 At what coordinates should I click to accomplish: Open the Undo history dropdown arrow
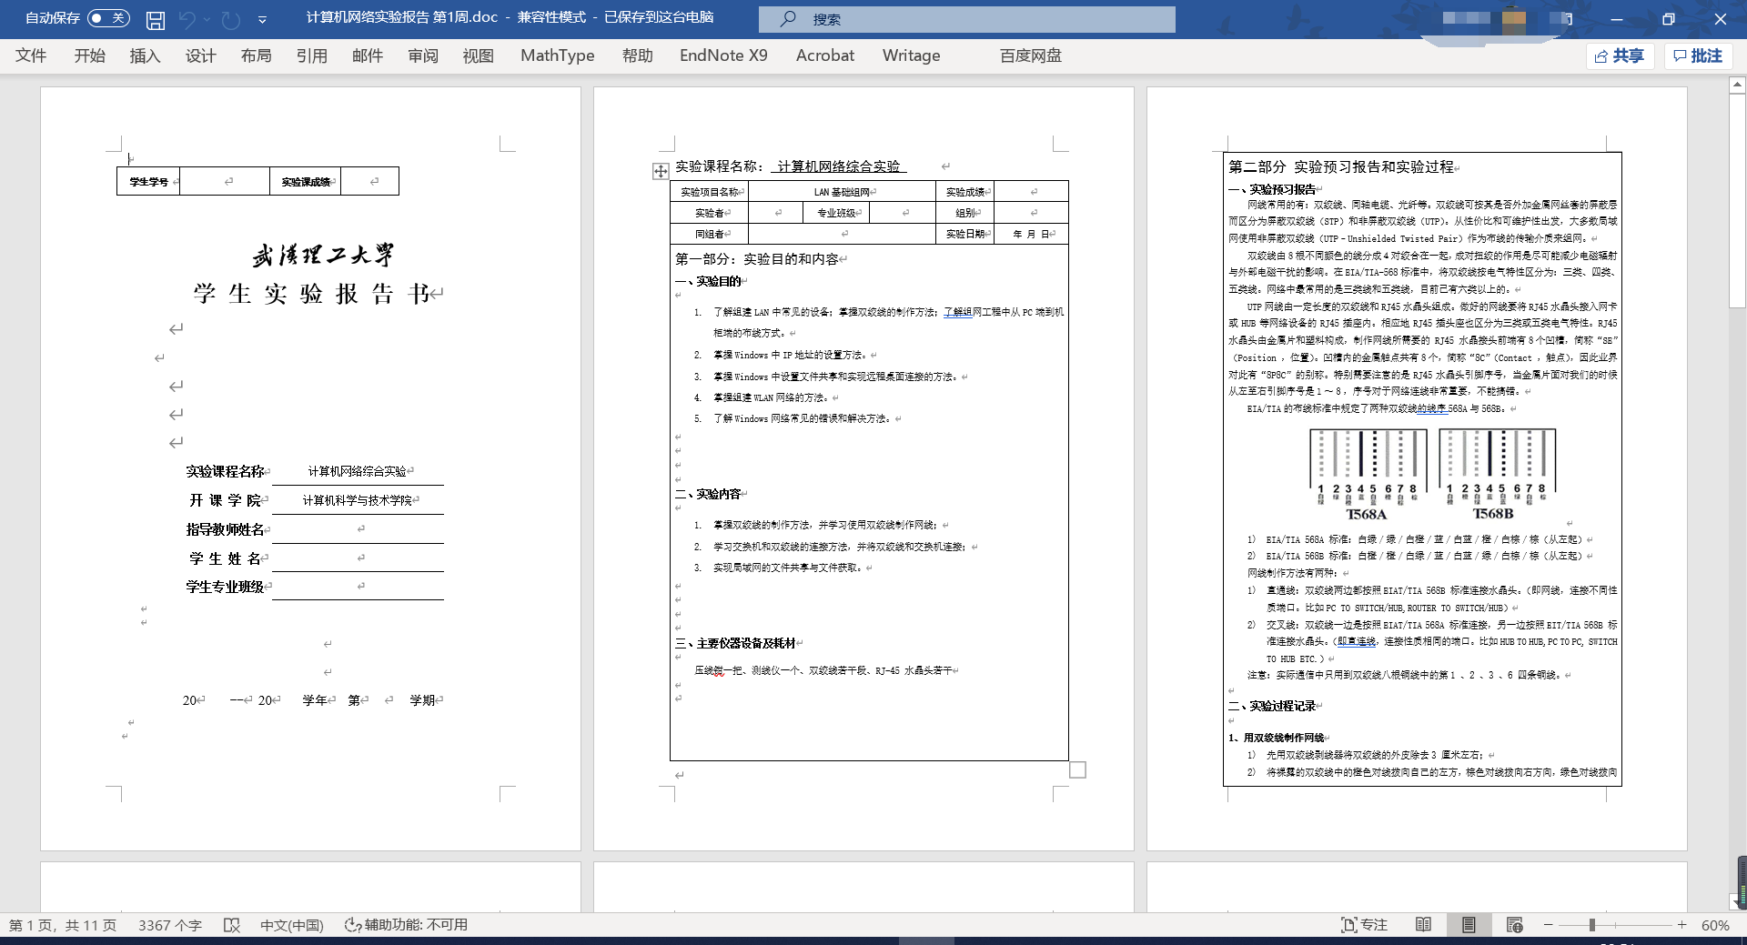207,19
